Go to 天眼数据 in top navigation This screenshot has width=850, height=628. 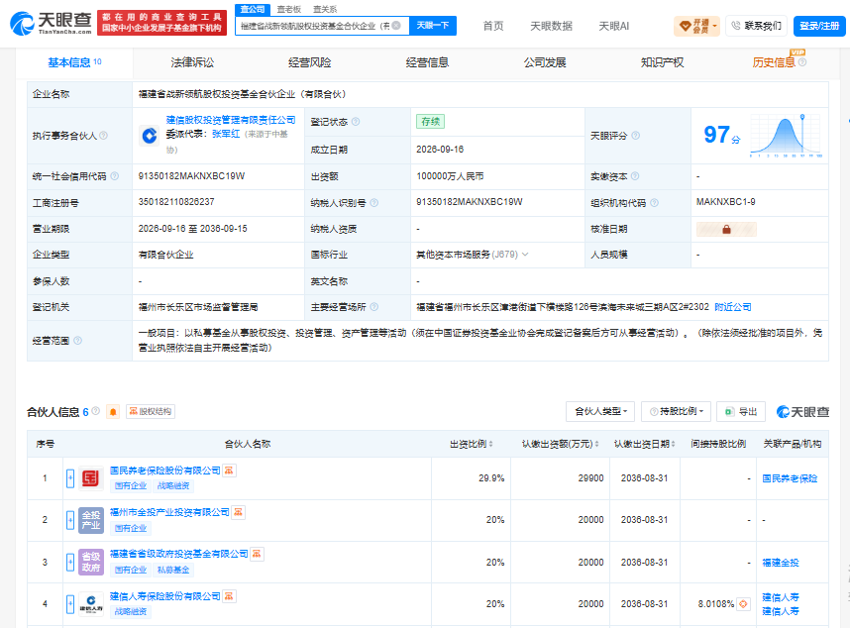[551, 26]
